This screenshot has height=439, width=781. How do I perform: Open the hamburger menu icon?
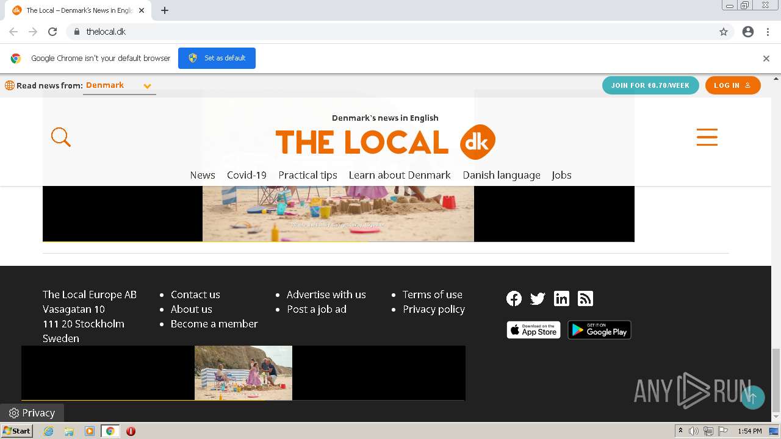click(707, 137)
